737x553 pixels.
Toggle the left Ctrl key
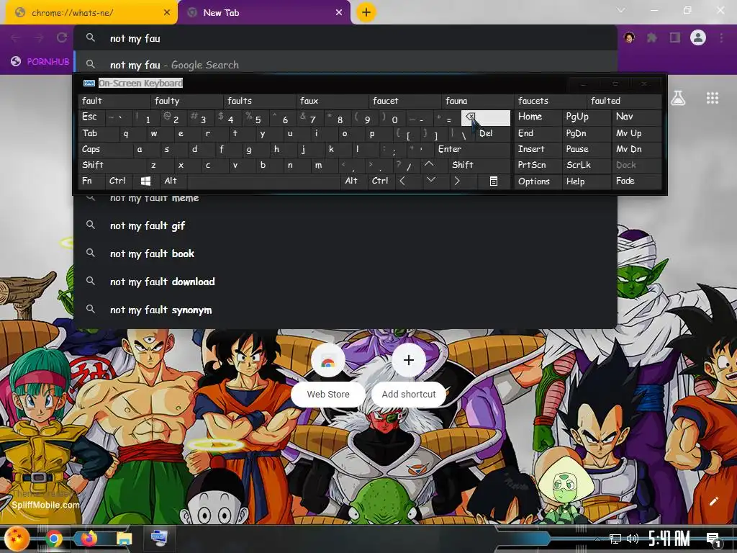coord(119,181)
